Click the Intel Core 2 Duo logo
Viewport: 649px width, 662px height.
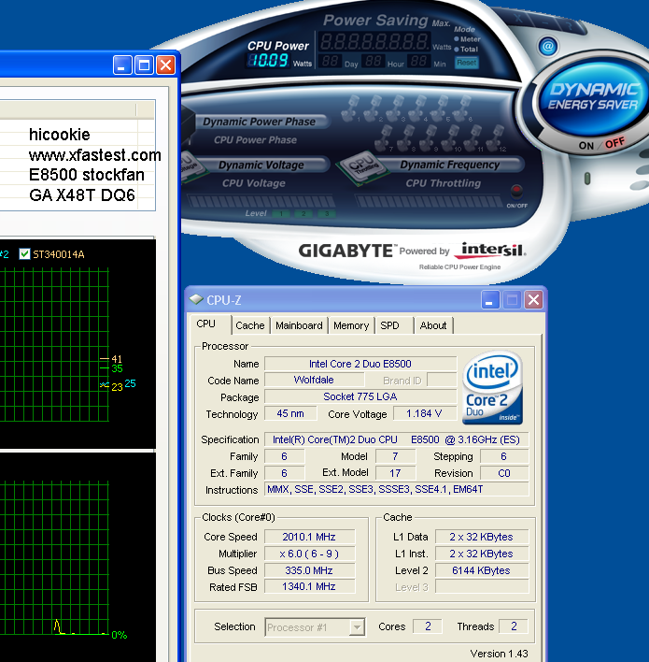[492, 387]
